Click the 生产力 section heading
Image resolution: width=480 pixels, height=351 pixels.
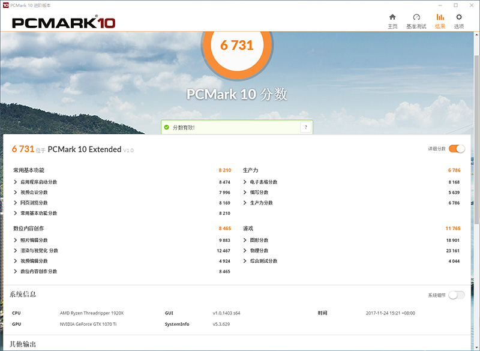pos(250,170)
